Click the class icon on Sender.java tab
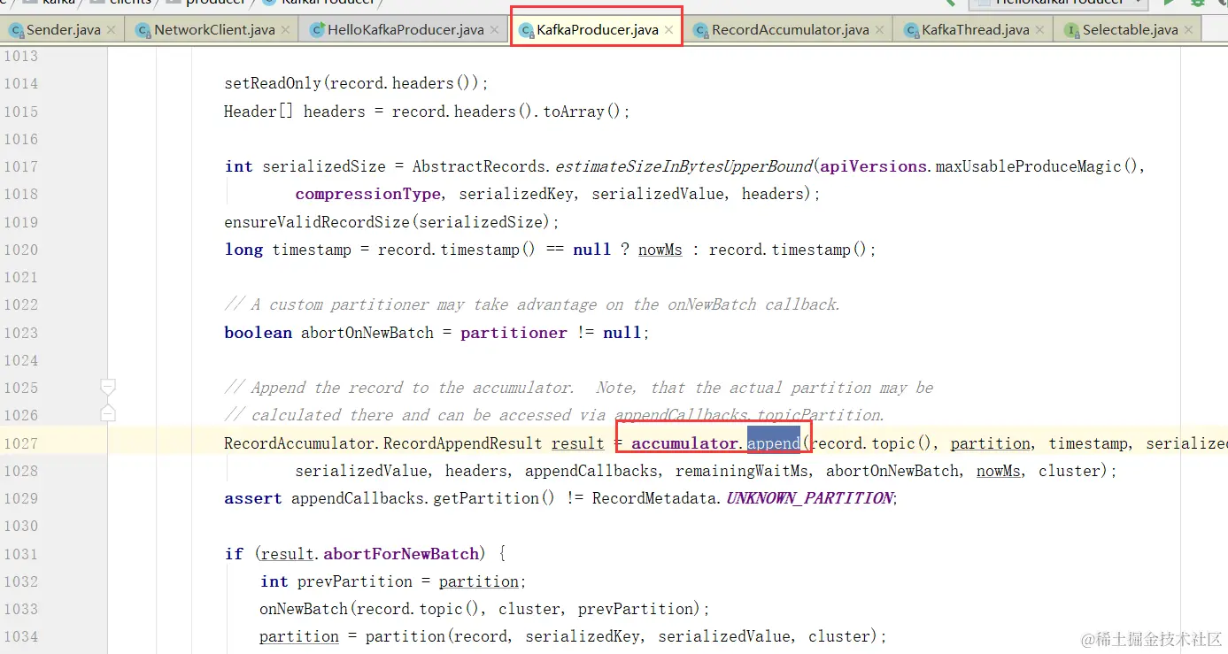The image size is (1228, 654). coord(16,30)
